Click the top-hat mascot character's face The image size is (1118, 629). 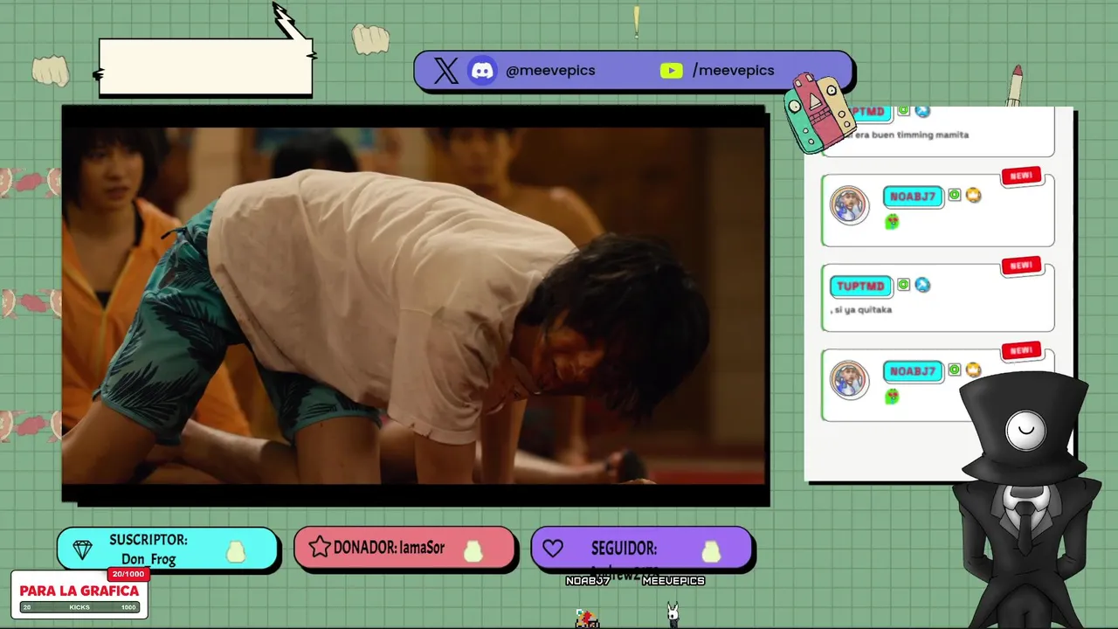click(x=1025, y=432)
